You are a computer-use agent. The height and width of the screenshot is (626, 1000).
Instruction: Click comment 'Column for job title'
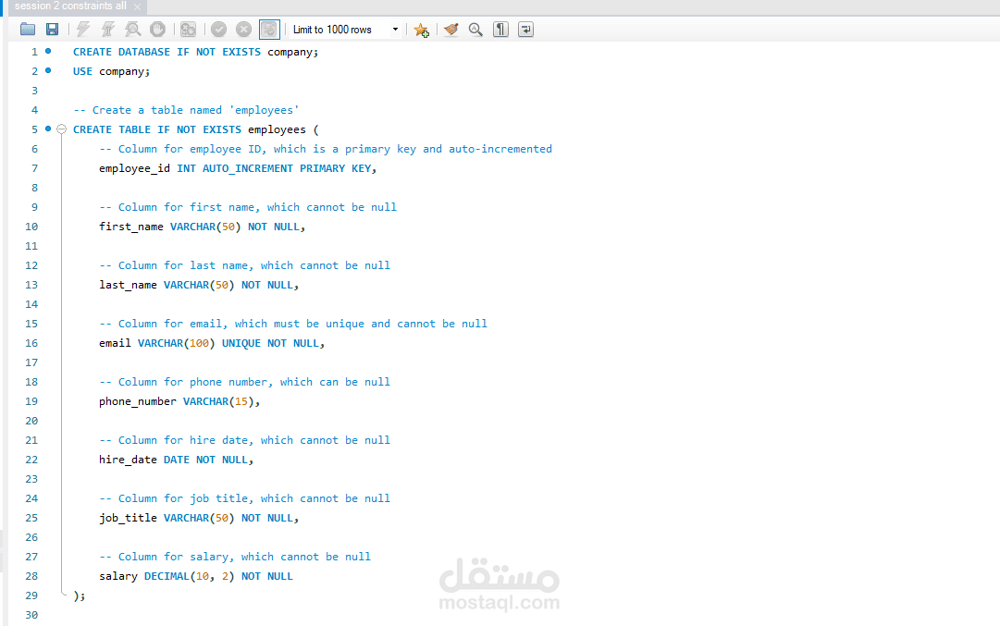point(244,498)
